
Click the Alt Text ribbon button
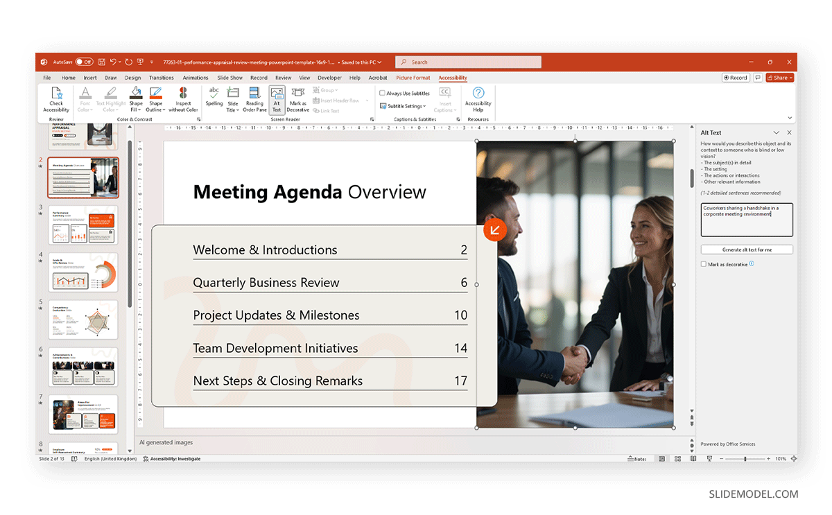(x=277, y=94)
